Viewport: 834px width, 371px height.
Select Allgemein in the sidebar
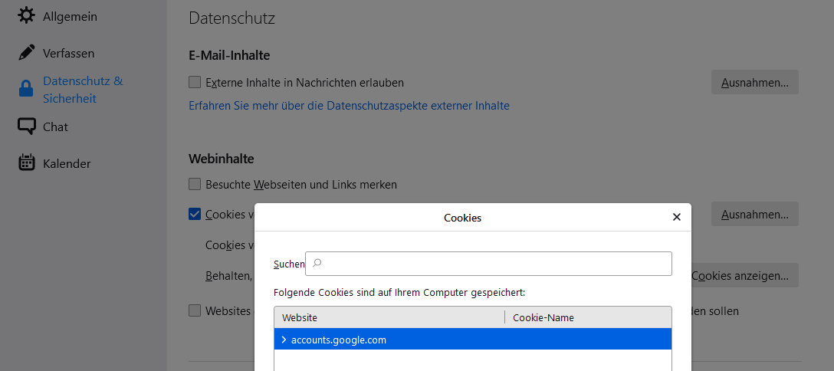coord(70,16)
